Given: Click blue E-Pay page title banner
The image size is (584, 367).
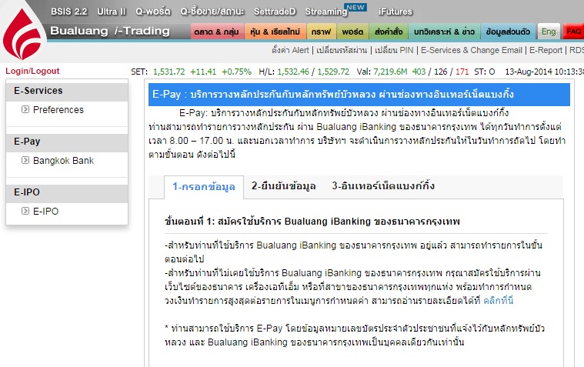Looking at the screenshot, I should (359, 95).
